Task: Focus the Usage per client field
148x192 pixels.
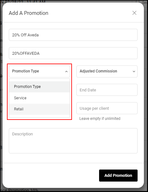Action: pos(107,108)
